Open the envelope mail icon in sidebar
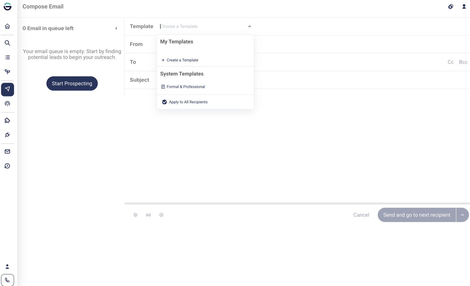470x286 pixels. coord(7,152)
